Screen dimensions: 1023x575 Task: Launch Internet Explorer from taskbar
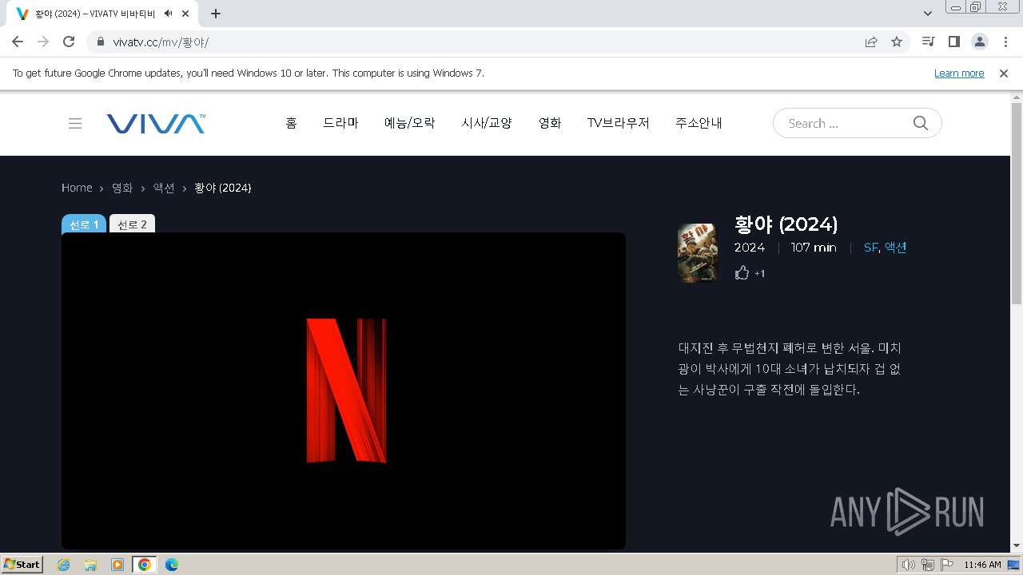pyautogui.click(x=64, y=565)
